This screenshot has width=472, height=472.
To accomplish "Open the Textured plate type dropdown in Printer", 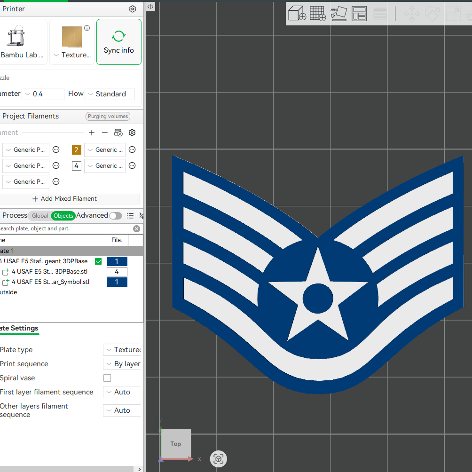I will (x=72, y=55).
